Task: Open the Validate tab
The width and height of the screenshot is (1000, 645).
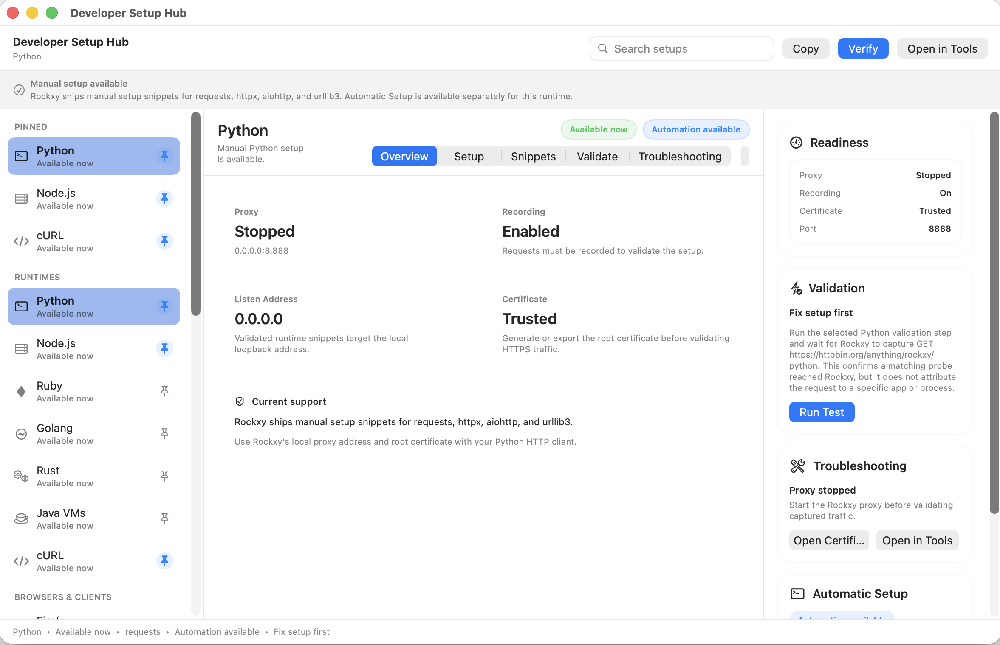Action: [x=596, y=156]
